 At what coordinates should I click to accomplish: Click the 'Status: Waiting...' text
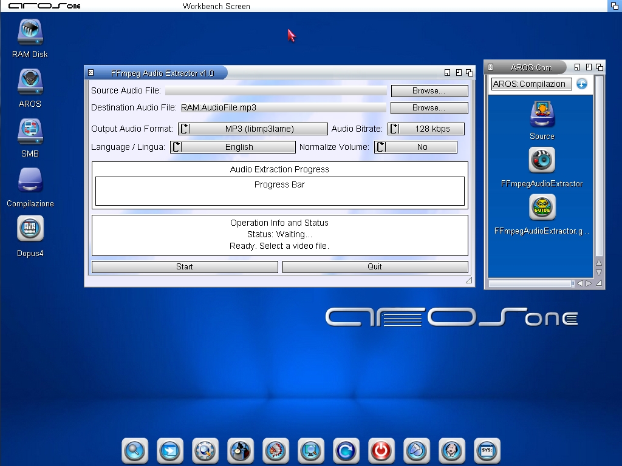[279, 234]
